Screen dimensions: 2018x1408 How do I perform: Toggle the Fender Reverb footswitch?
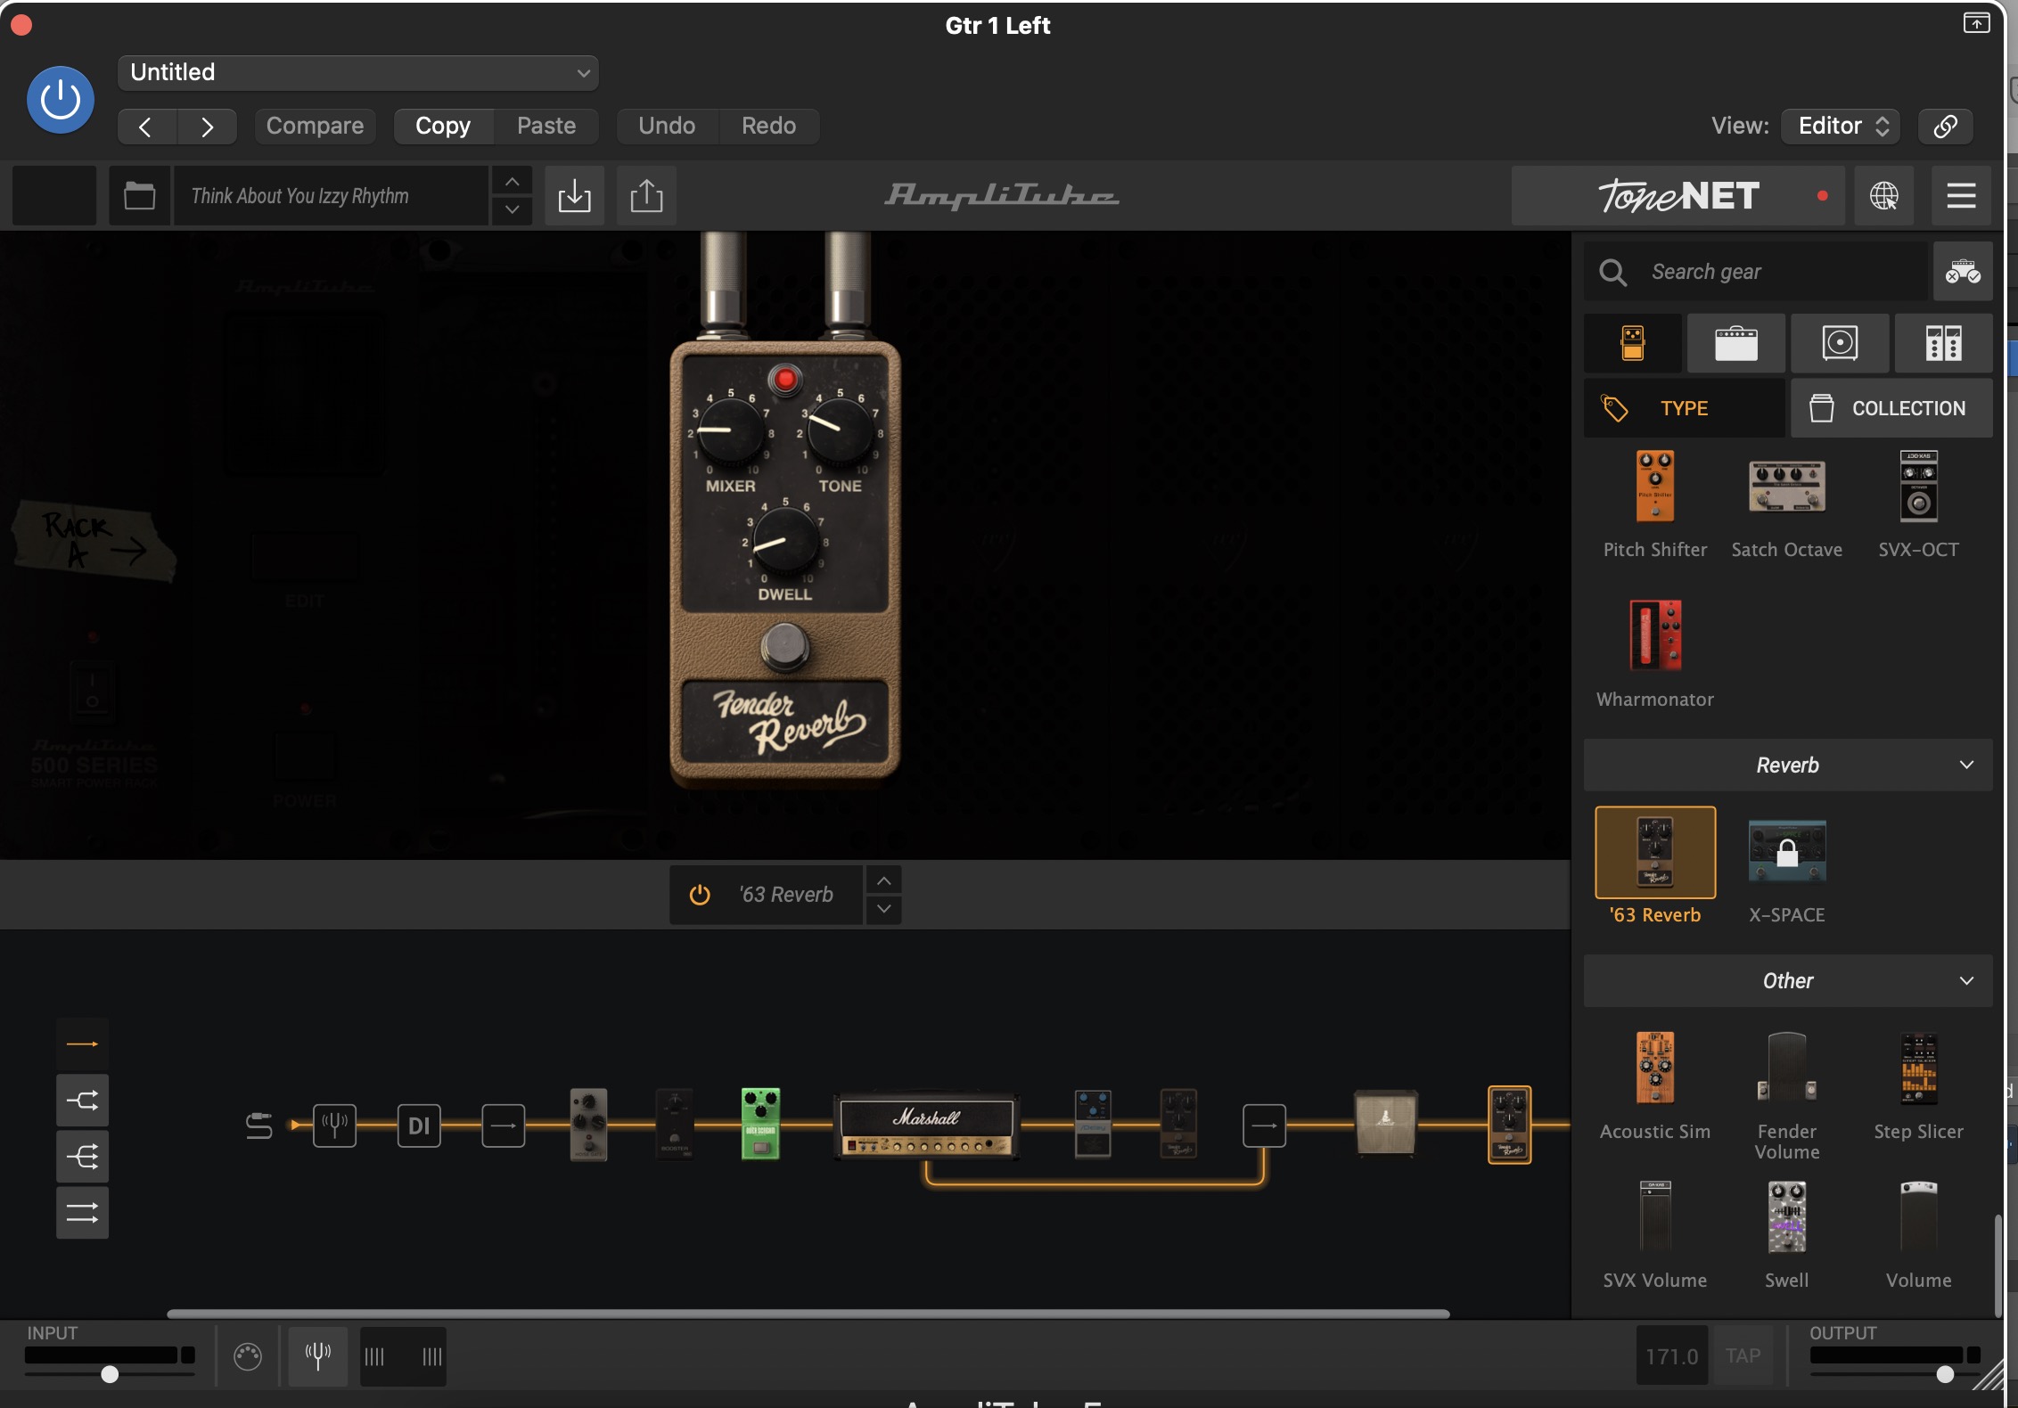tap(784, 647)
